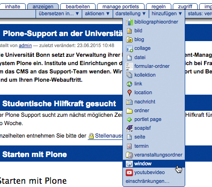Open the darstellung dropdown menu
The height and width of the screenshot is (187, 212).
click(x=131, y=14)
